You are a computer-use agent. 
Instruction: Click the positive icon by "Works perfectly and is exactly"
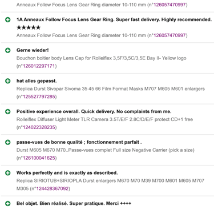[8, 173]
